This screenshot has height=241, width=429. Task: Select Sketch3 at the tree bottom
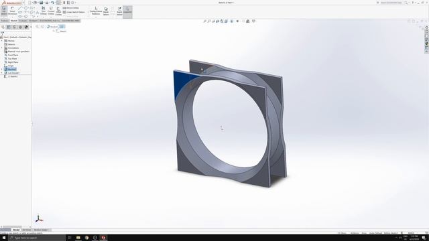(11, 76)
